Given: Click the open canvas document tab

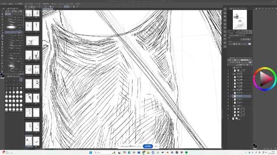Looking at the screenshot, I should pos(48,9).
